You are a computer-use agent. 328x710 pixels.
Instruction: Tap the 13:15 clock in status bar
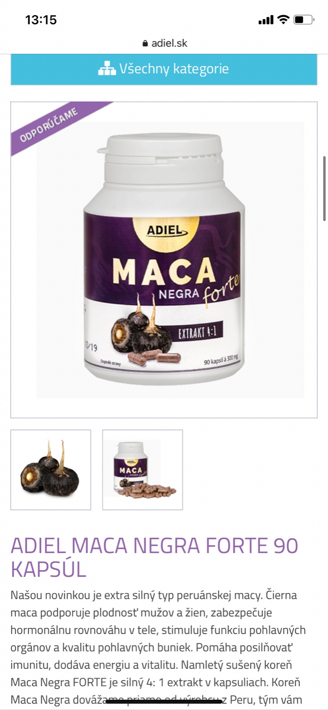tap(41, 20)
